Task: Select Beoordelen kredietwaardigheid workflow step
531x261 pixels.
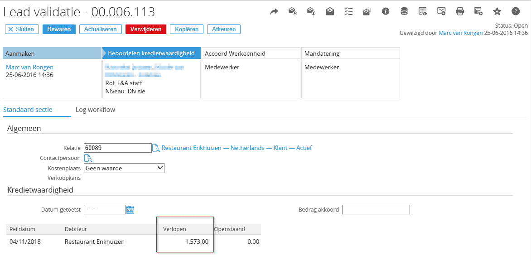Action: [151, 53]
